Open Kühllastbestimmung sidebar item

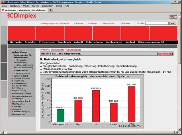pyautogui.click(x=23, y=67)
